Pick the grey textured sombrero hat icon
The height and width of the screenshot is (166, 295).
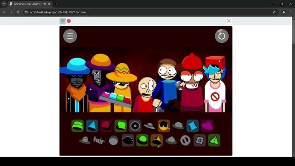click(85, 140)
